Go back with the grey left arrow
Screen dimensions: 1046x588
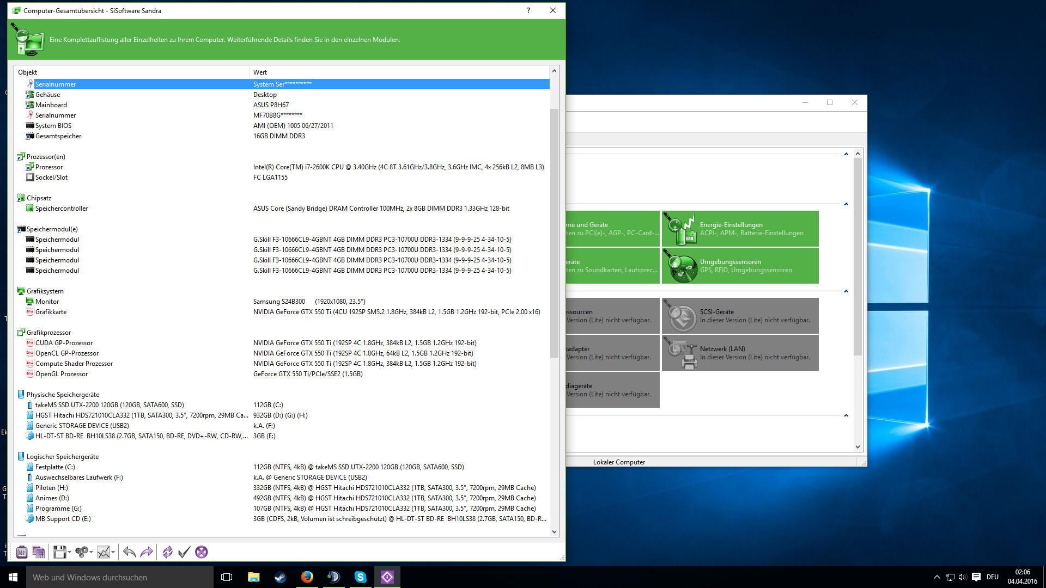click(129, 552)
